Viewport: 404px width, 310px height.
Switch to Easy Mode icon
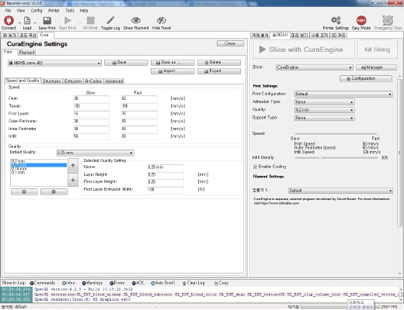click(361, 20)
